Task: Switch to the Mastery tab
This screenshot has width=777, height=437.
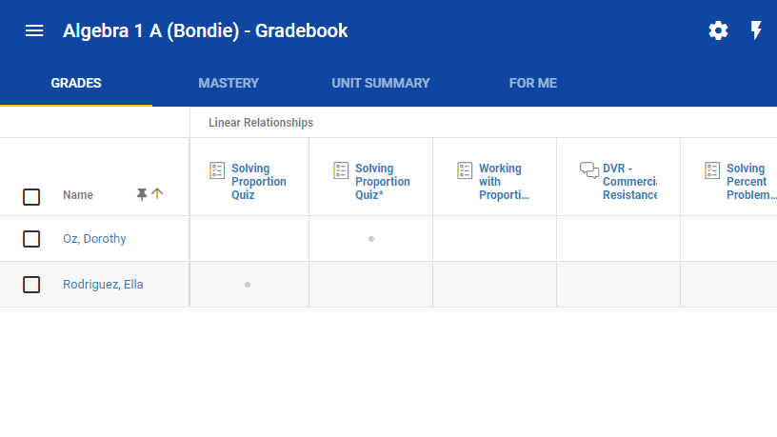Action: pos(229,83)
